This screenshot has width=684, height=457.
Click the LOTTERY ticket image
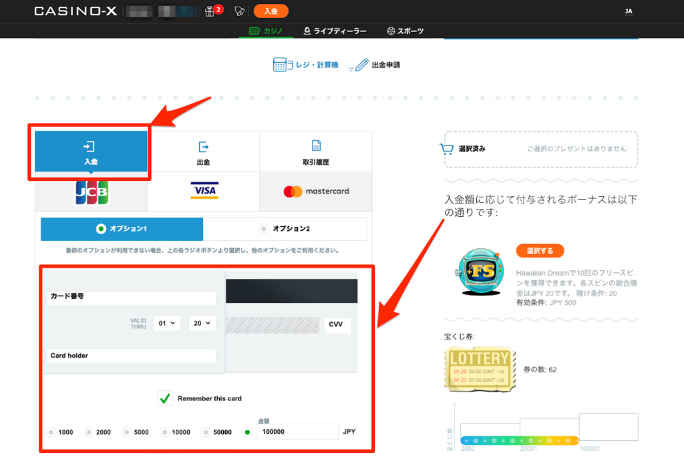click(480, 370)
